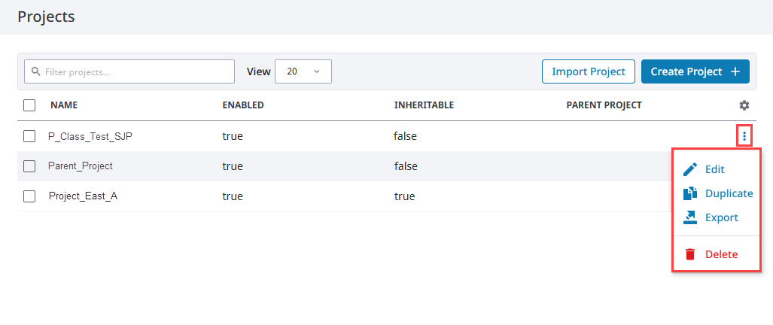Open the table settings gear icon
This screenshot has width=773, height=325.
point(744,105)
